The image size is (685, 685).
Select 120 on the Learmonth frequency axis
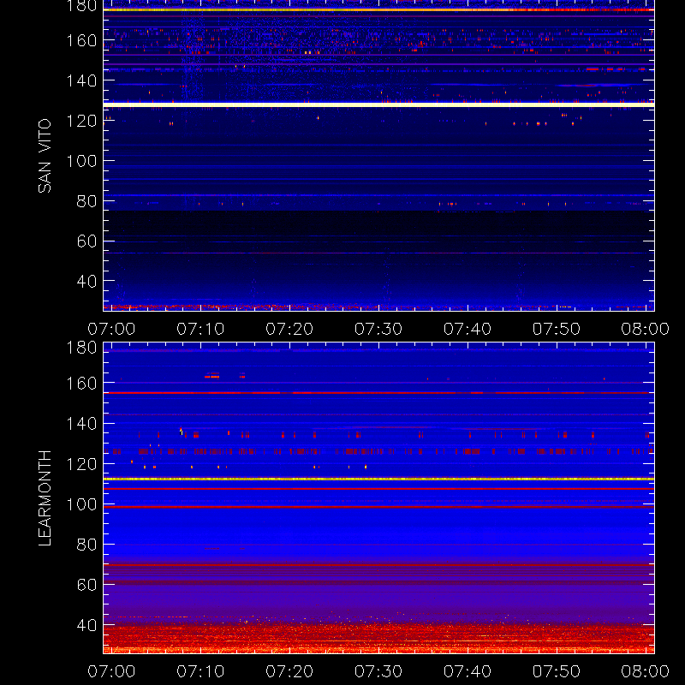point(81,464)
